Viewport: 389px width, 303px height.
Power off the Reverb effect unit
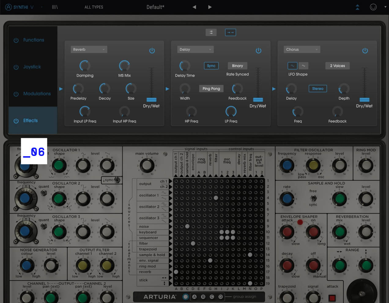tap(152, 50)
